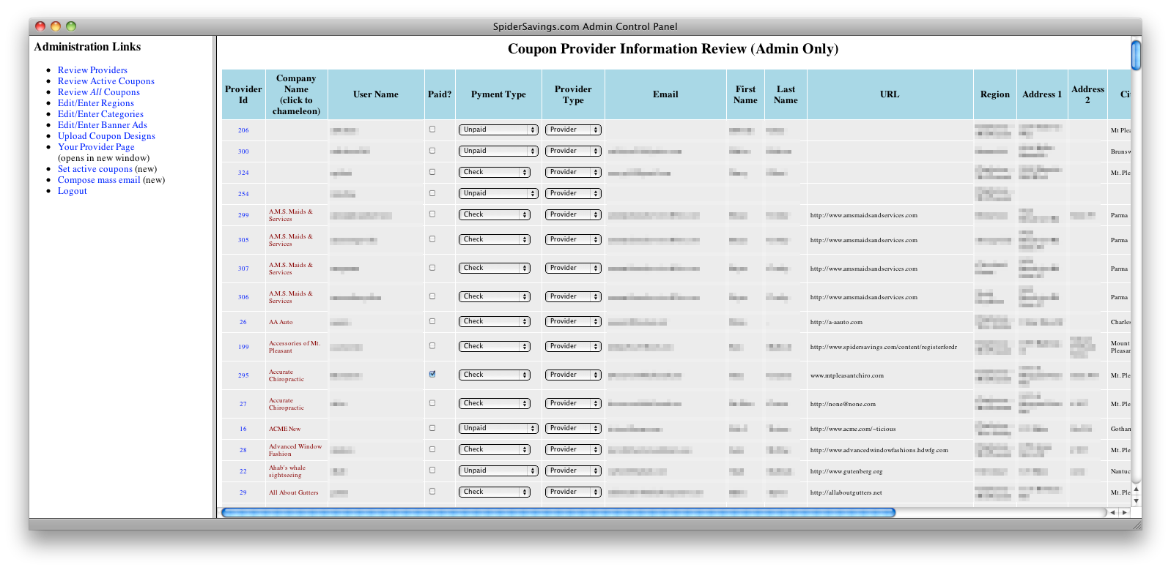Click the horizontal scrollbar thumb
Viewport: 1171px width, 570px height.
[558, 512]
